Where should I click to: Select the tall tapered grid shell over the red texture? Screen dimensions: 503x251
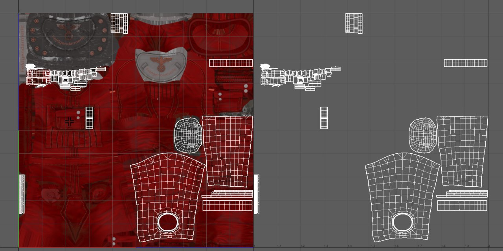click(x=228, y=151)
